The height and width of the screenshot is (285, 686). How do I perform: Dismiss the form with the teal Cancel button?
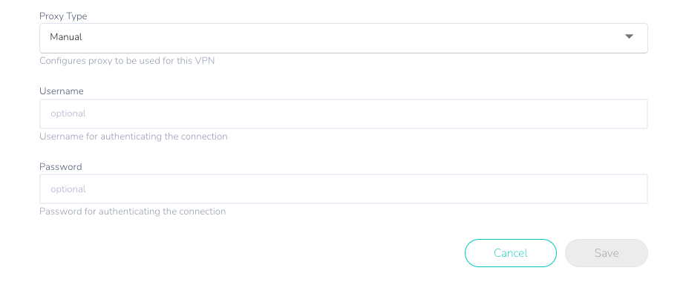coord(511,253)
